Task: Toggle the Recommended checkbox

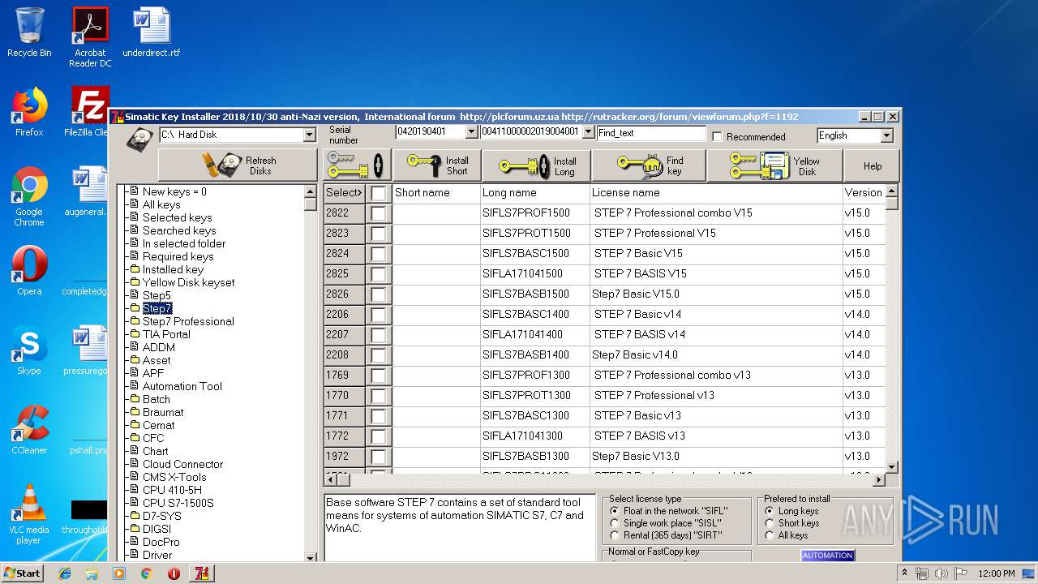Action: click(717, 136)
